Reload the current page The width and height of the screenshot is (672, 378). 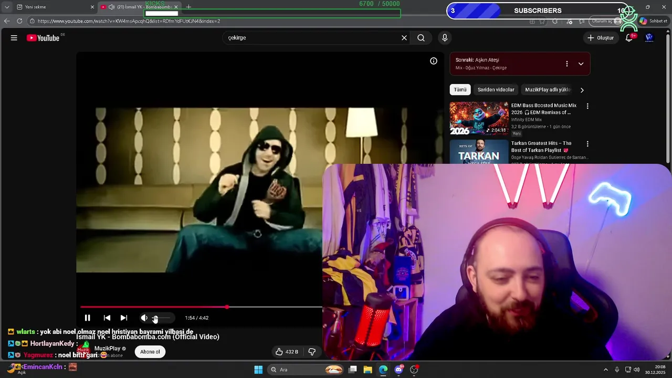click(19, 21)
